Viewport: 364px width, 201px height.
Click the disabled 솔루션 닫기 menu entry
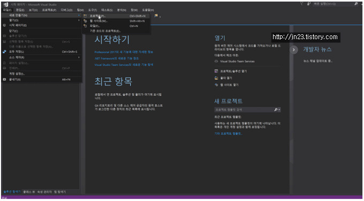coord(42,36)
